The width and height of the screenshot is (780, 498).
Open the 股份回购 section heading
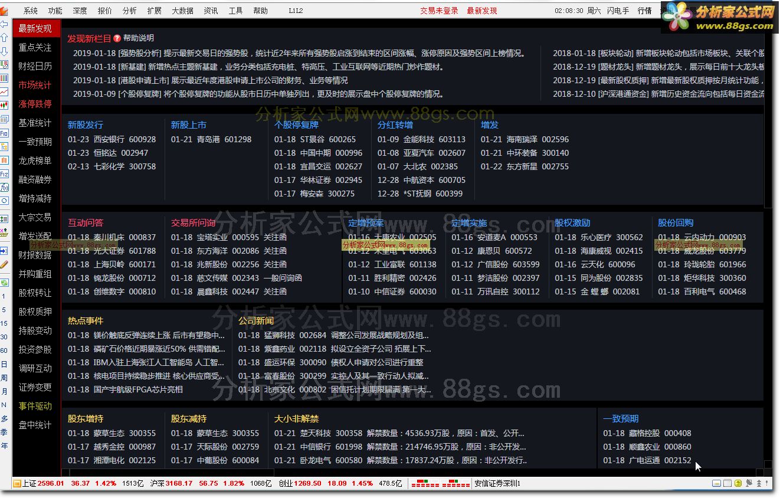pyautogui.click(x=676, y=222)
